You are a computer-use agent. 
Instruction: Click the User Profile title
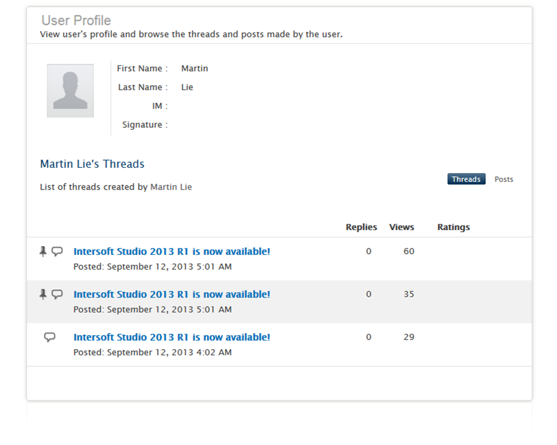[76, 20]
